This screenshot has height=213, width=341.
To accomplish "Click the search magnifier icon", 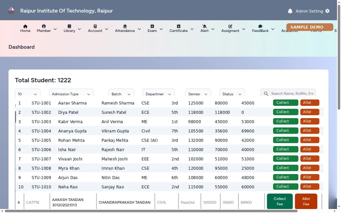I will [266, 94].
